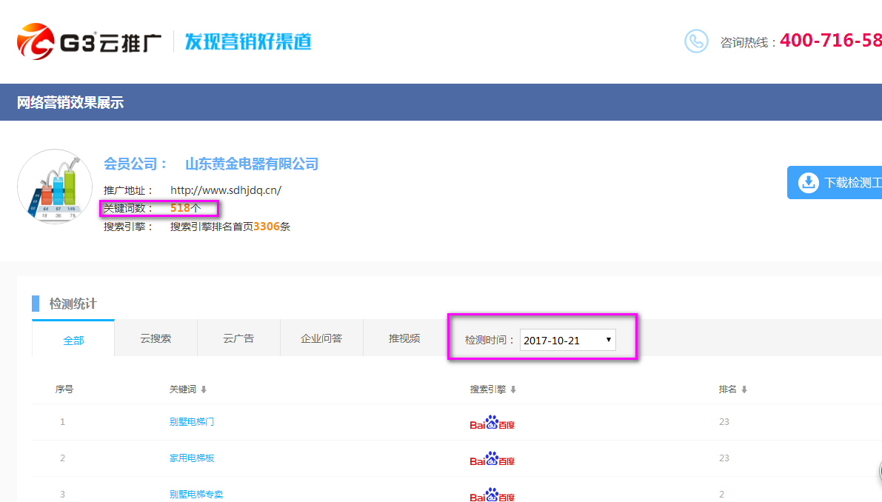Open keyword link 家用电梯板
This screenshot has height=502, width=882.
click(192, 458)
